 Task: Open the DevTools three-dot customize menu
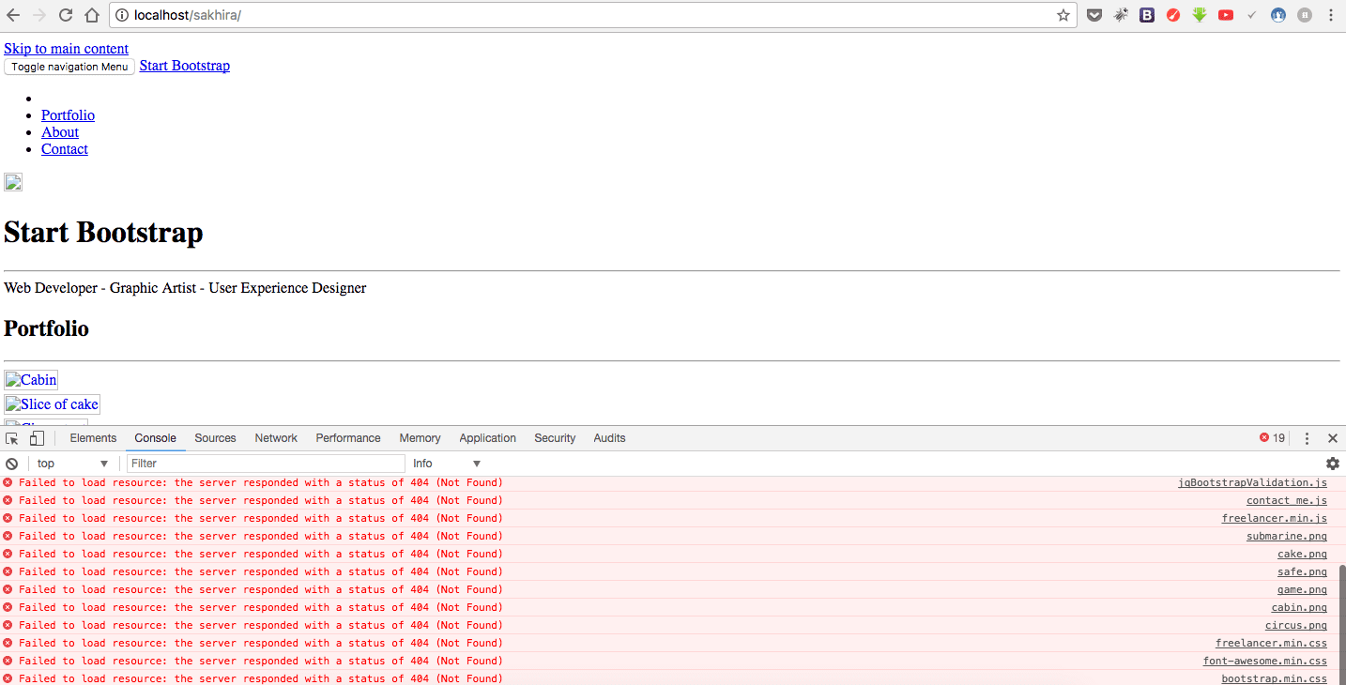1307,438
